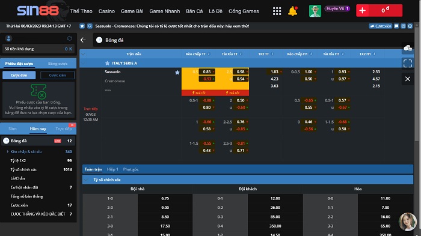Select the 0.98 over odds
The height and width of the screenshot is (236, 421).
pos(241,72)
